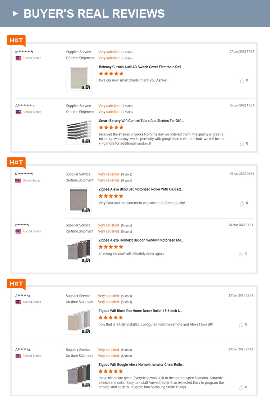Like the review about shades received in 3 weeks
The height and width of the screenshot is (409, 270).
click(242, 144)
